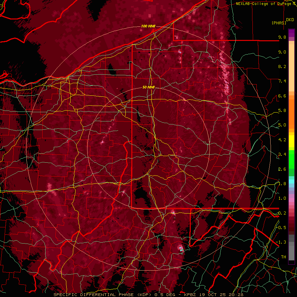This screenshot has height=297, width=297.
Task: Click the 100 NMI range ring label
Action: tap(148, 26)
